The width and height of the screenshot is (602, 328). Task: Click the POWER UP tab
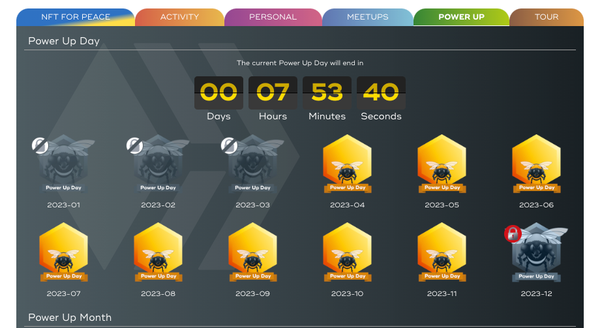462,17
